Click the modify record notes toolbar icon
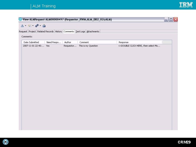 point(30,26)
